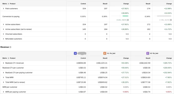Click the US$16.34 result value
This screenshot has width=174, height=94.
pyautogui.click(x=146, y=73)
